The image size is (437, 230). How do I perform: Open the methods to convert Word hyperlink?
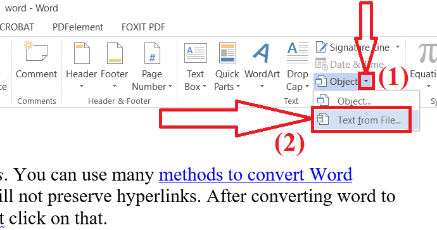click(x=256, y=175)
